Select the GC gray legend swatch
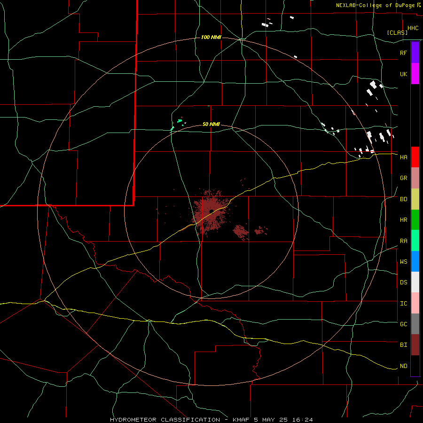Image resolution: width=423 pixels, height=423 pixels. click(415, 324)
